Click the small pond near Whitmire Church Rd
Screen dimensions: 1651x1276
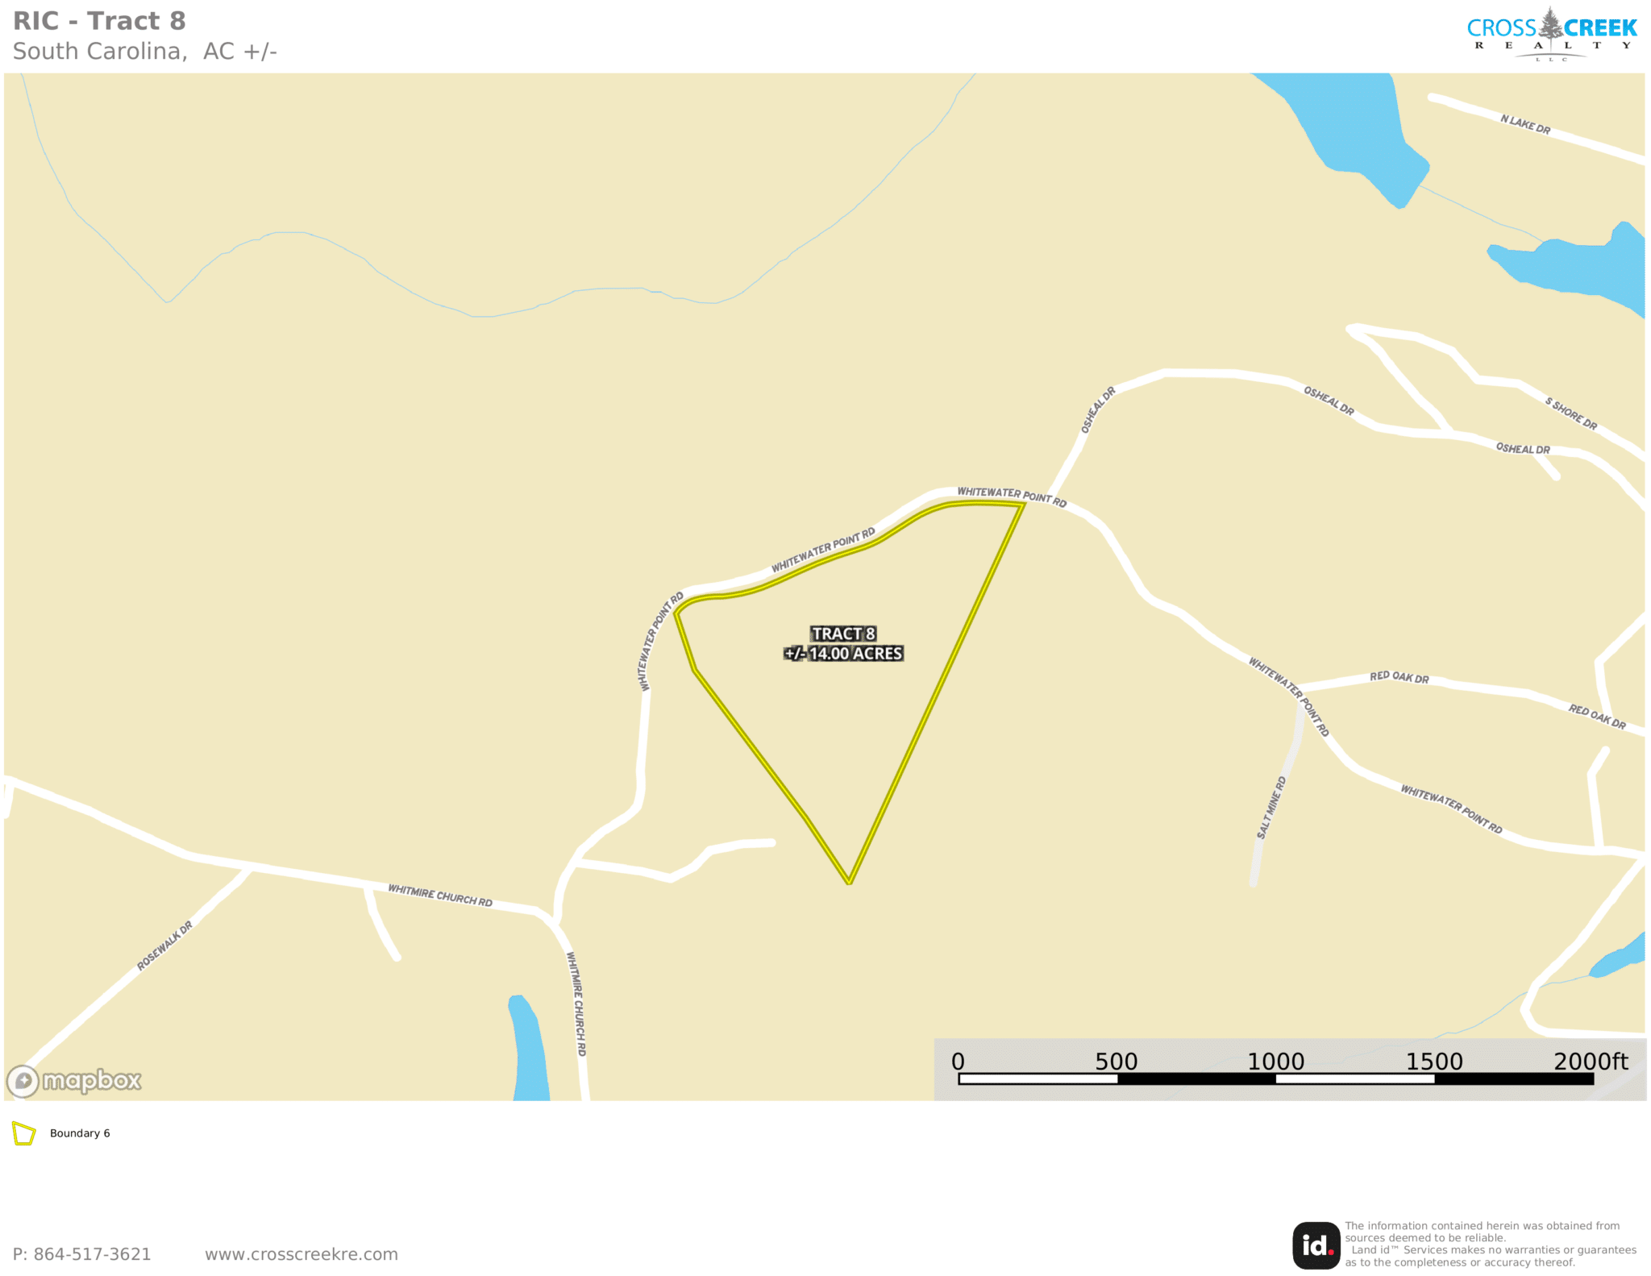click(528, 1048)
